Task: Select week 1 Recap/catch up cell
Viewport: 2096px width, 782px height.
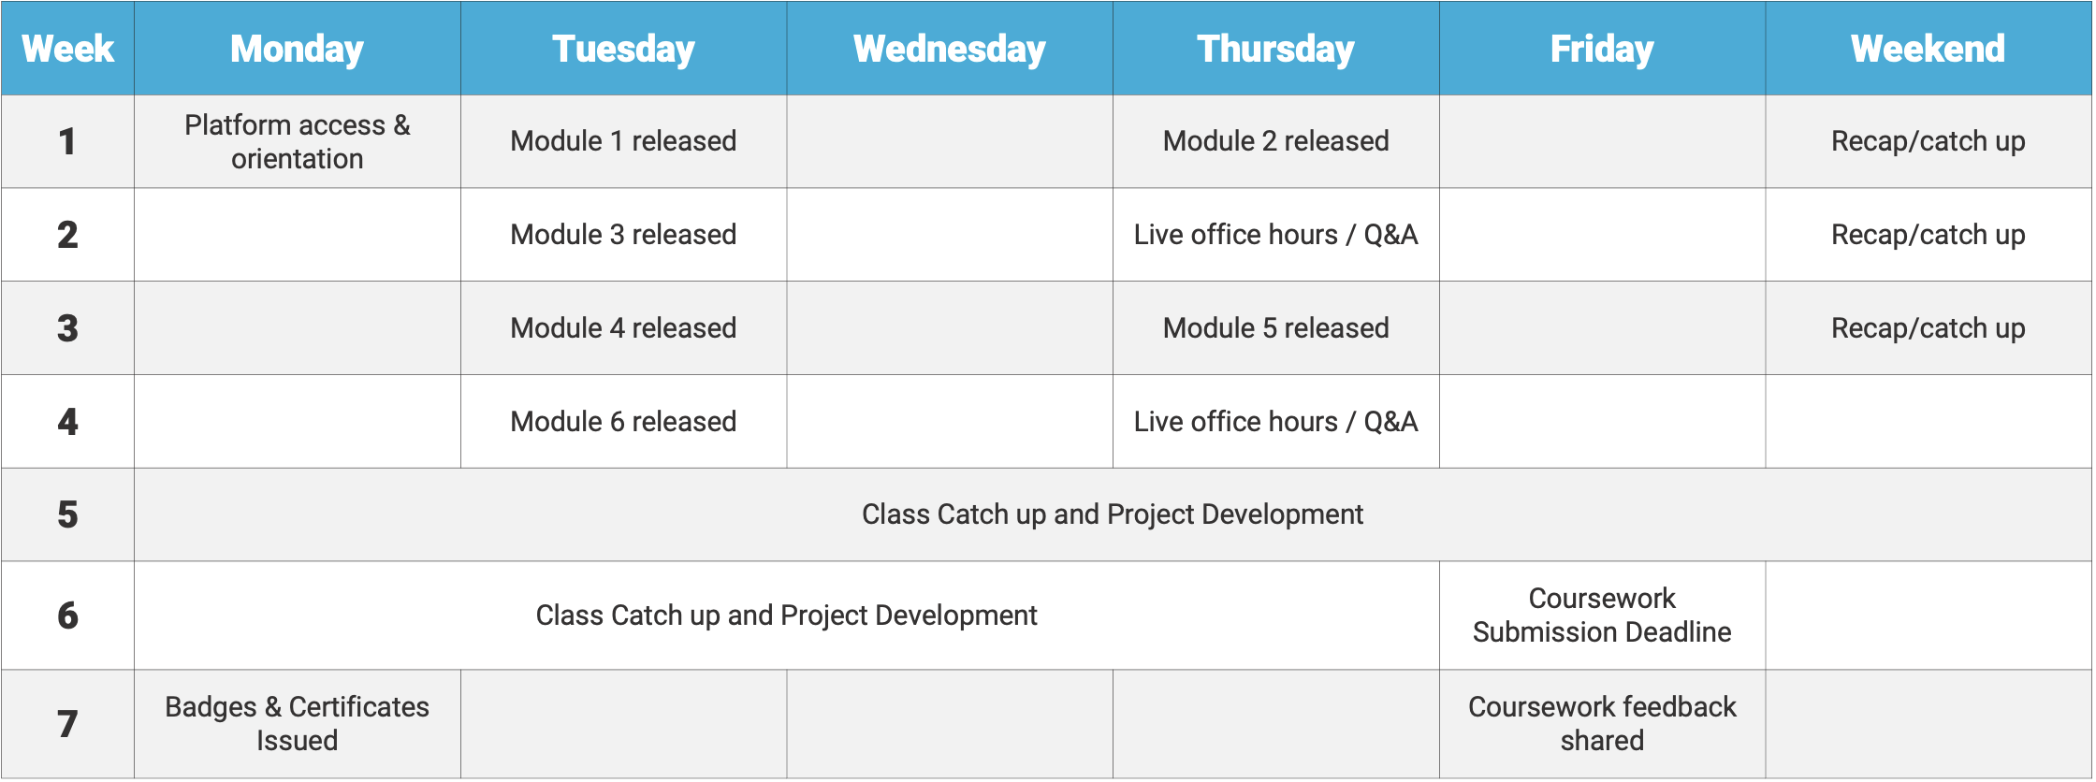Action: [1928, 141]
